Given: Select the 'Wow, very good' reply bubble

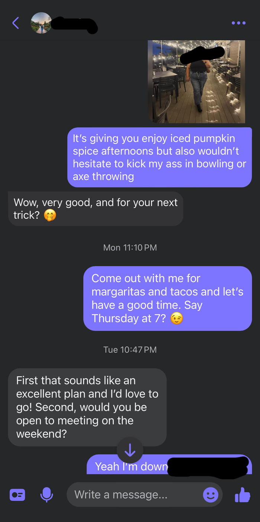Looking at the screenshot, I should click(95, 209).
